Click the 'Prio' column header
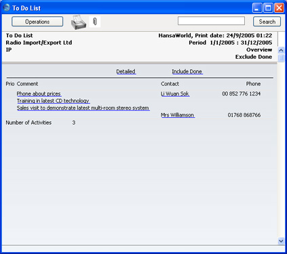The height and width of the screenshot is (254, 287). point(10,84)
